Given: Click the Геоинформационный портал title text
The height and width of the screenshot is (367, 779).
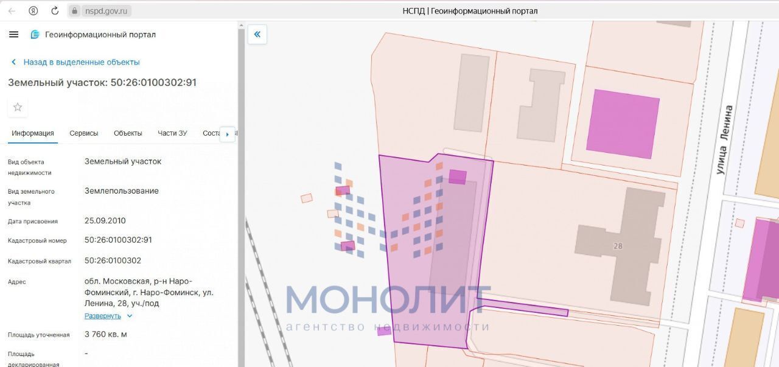Looking at the screenshot, I should (x=100, y=35).
